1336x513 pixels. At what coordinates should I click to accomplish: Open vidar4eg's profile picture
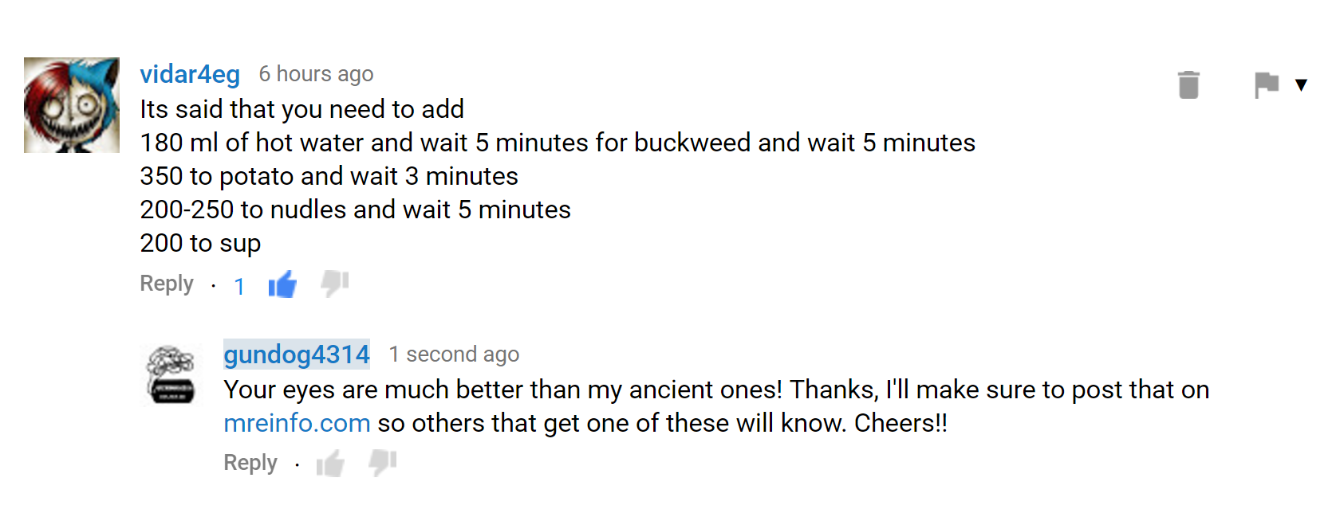(x=72, y=105)
